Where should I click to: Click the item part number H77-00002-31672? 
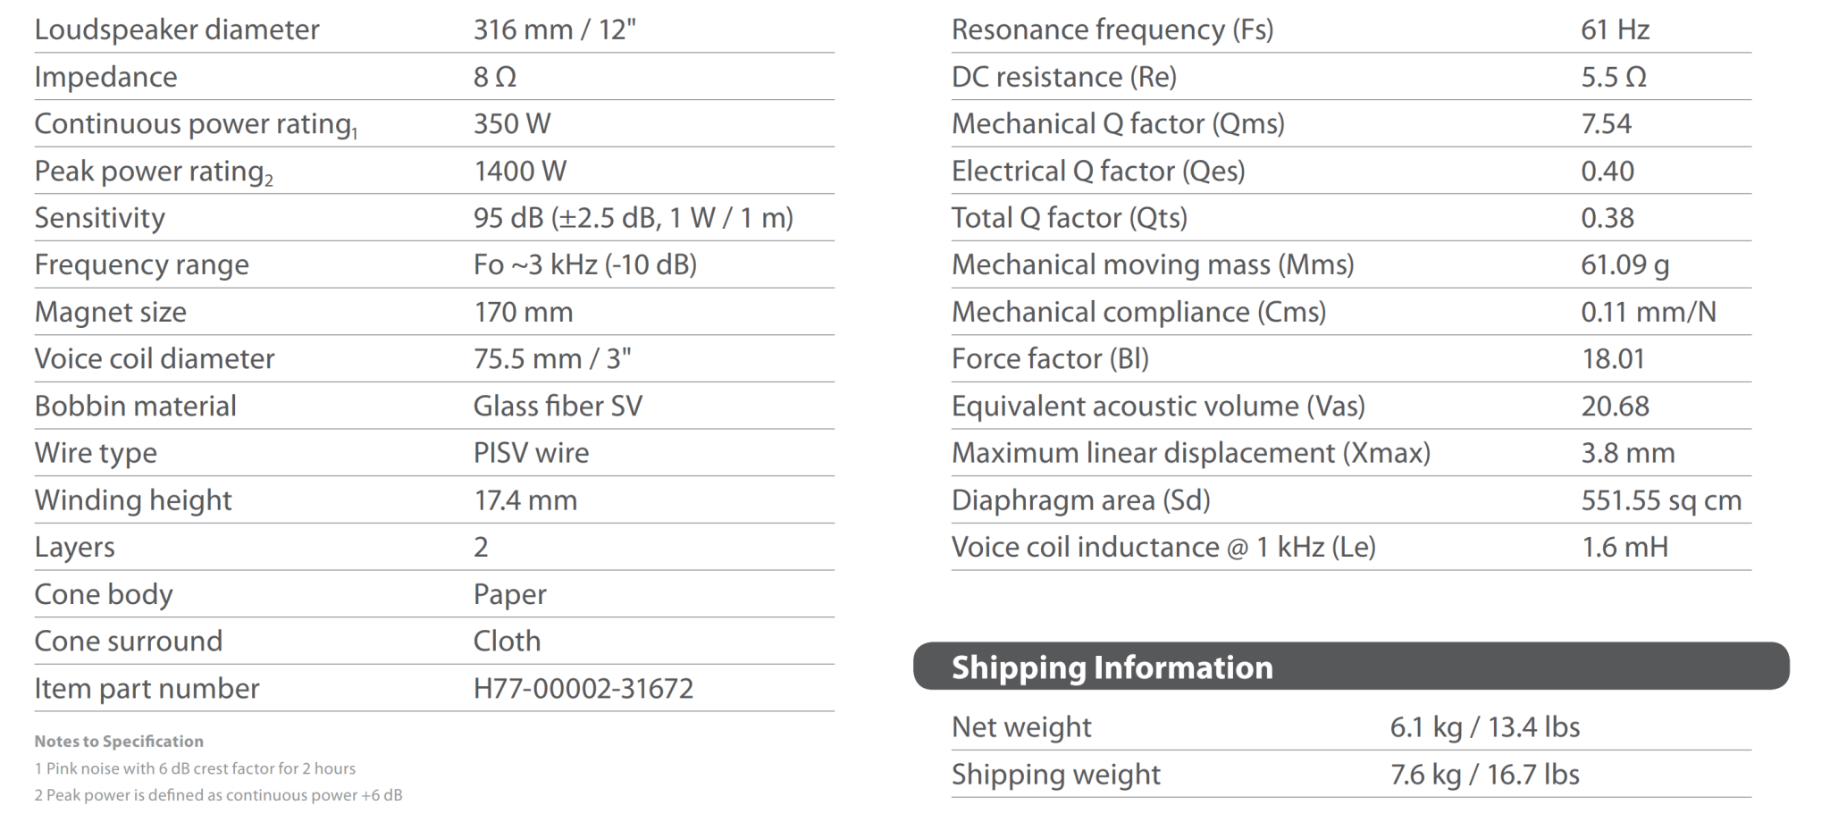(583, 689)
